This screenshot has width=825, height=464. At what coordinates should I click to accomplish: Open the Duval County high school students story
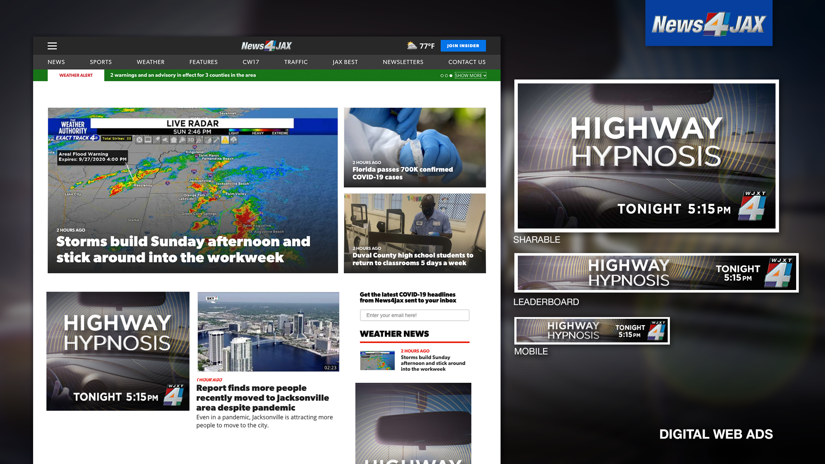pyautogui.click(x=415, y=233)
